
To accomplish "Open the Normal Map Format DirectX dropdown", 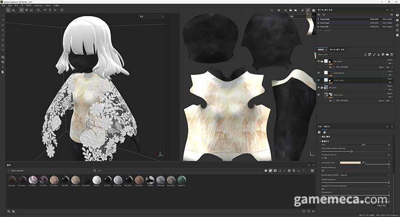I will tap(365, 175).
